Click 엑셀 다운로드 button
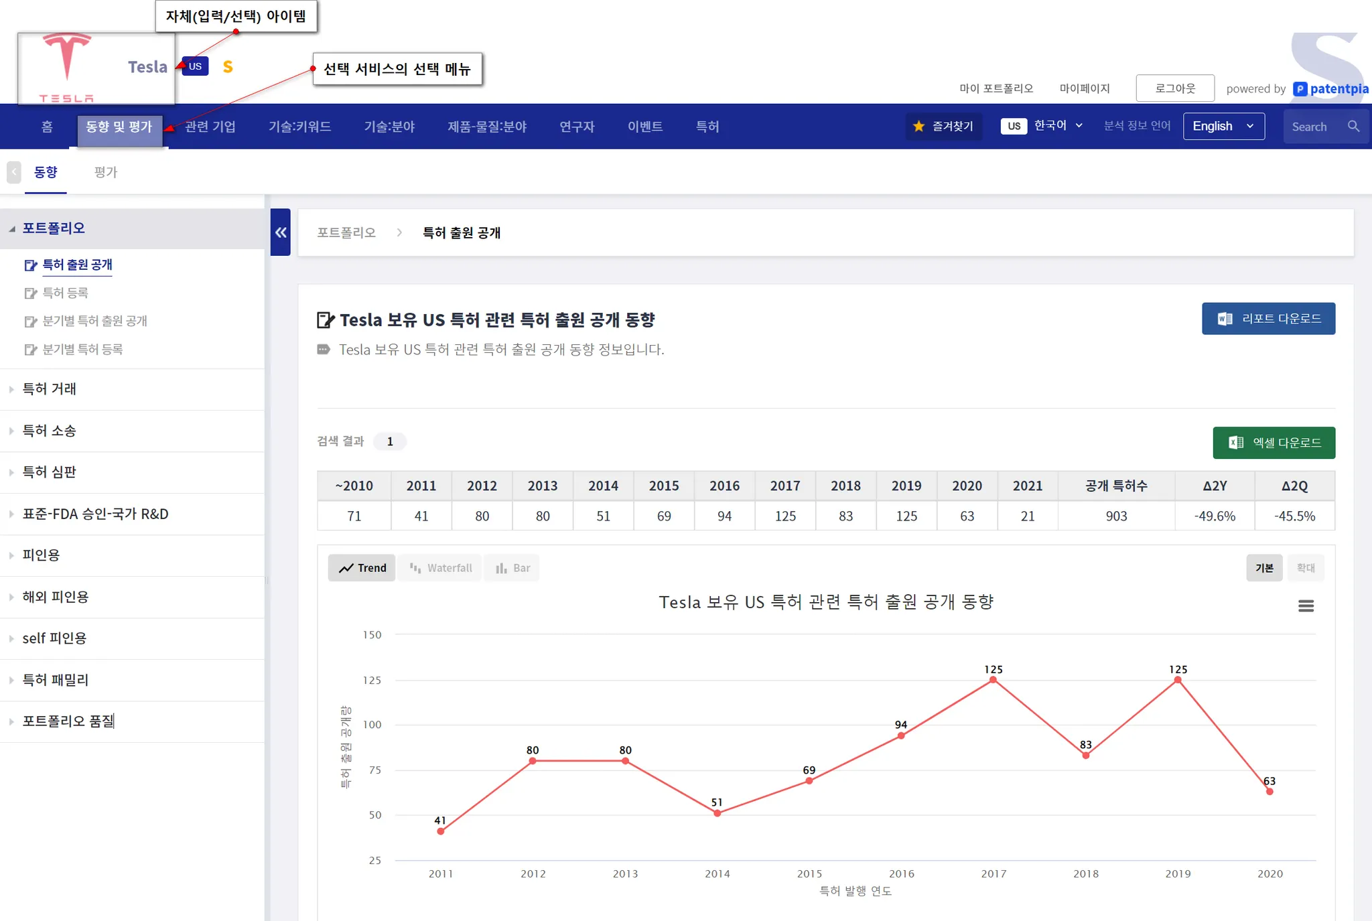This screenshot has width=1372, height=921. (x=1274, y=443)
